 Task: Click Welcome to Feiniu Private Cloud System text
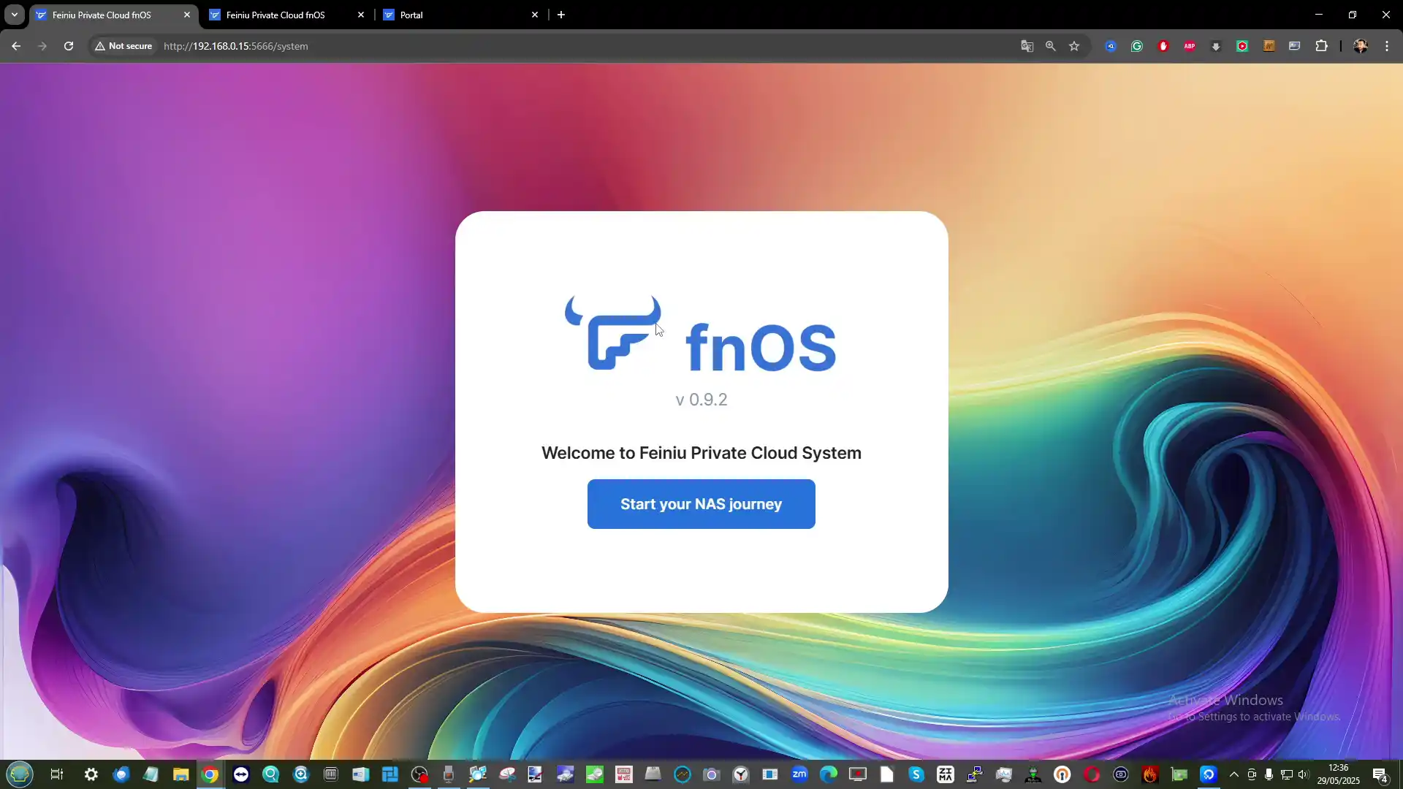(701, 453)
